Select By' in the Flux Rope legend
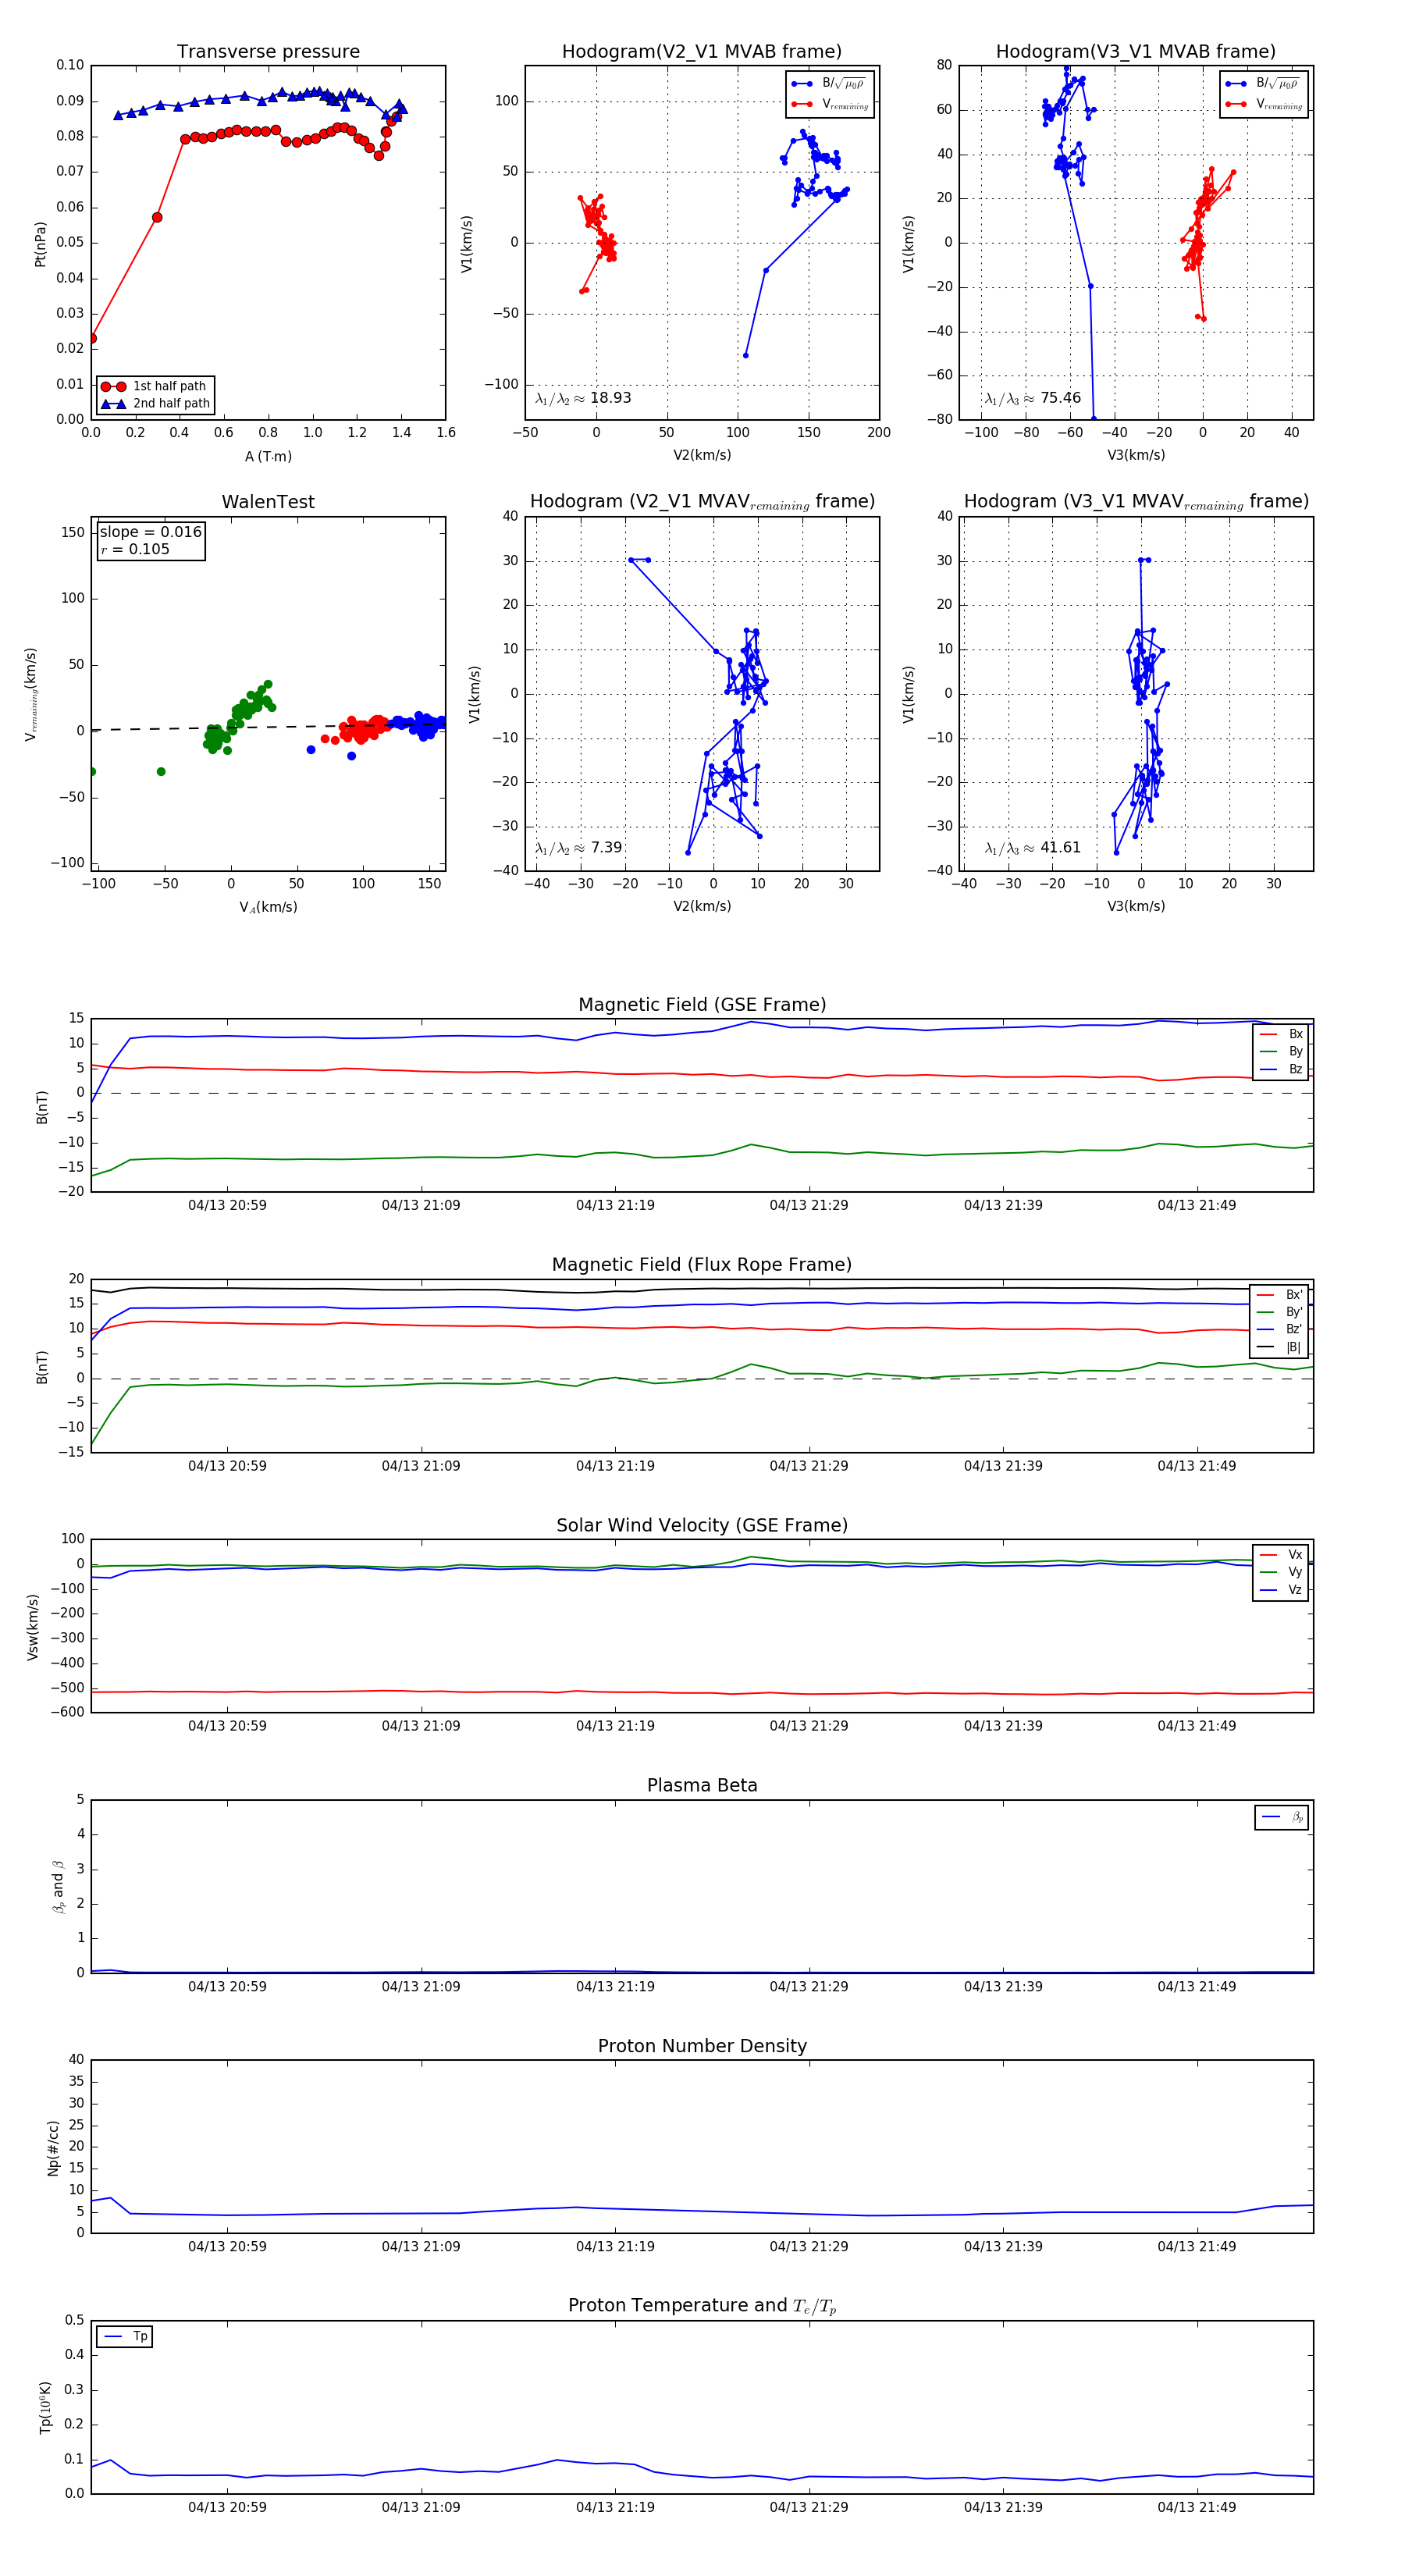1405x2576 pixels. (1280, 1312)
